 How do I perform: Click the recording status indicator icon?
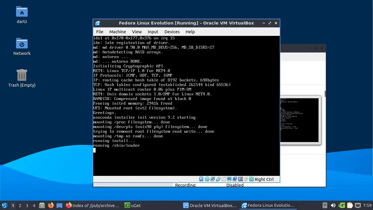(x=235, y=179)
